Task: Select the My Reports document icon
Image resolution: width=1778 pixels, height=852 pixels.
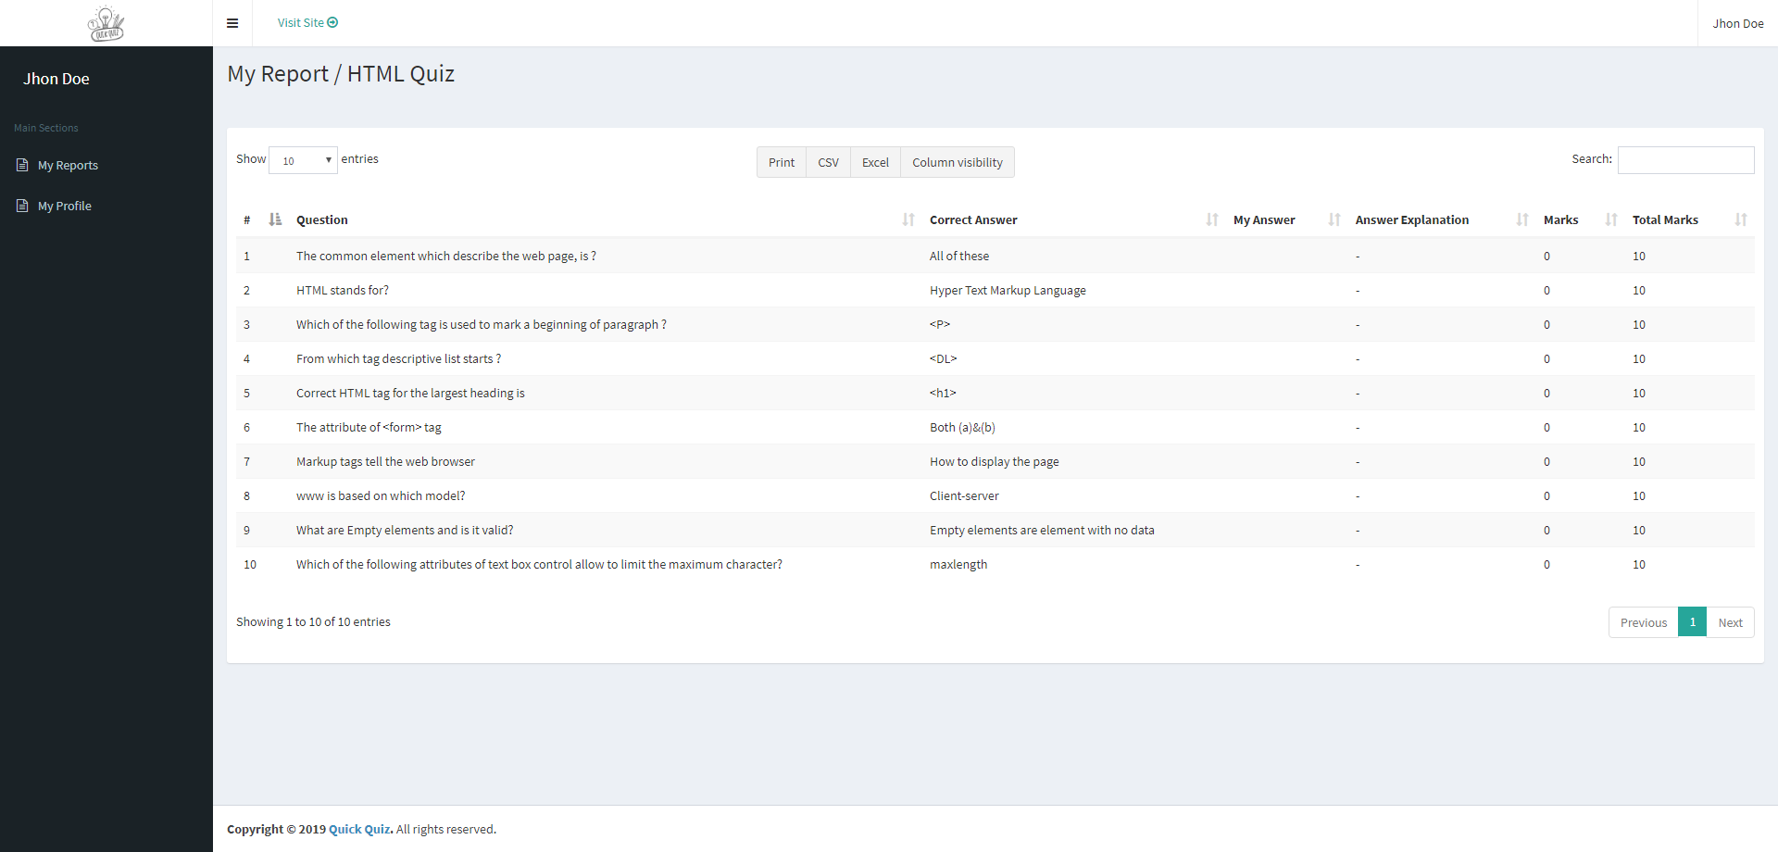Action: click(21, 164)
